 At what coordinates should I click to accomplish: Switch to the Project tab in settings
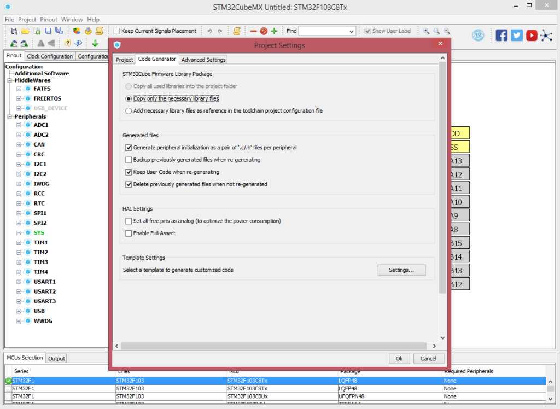pyautogui.click(x=124, y=60)
